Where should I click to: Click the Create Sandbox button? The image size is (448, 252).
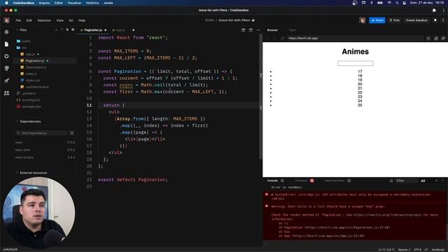416,20
